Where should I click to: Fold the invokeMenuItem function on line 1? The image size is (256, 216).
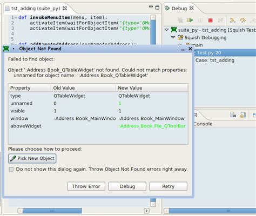click(16, 17)
